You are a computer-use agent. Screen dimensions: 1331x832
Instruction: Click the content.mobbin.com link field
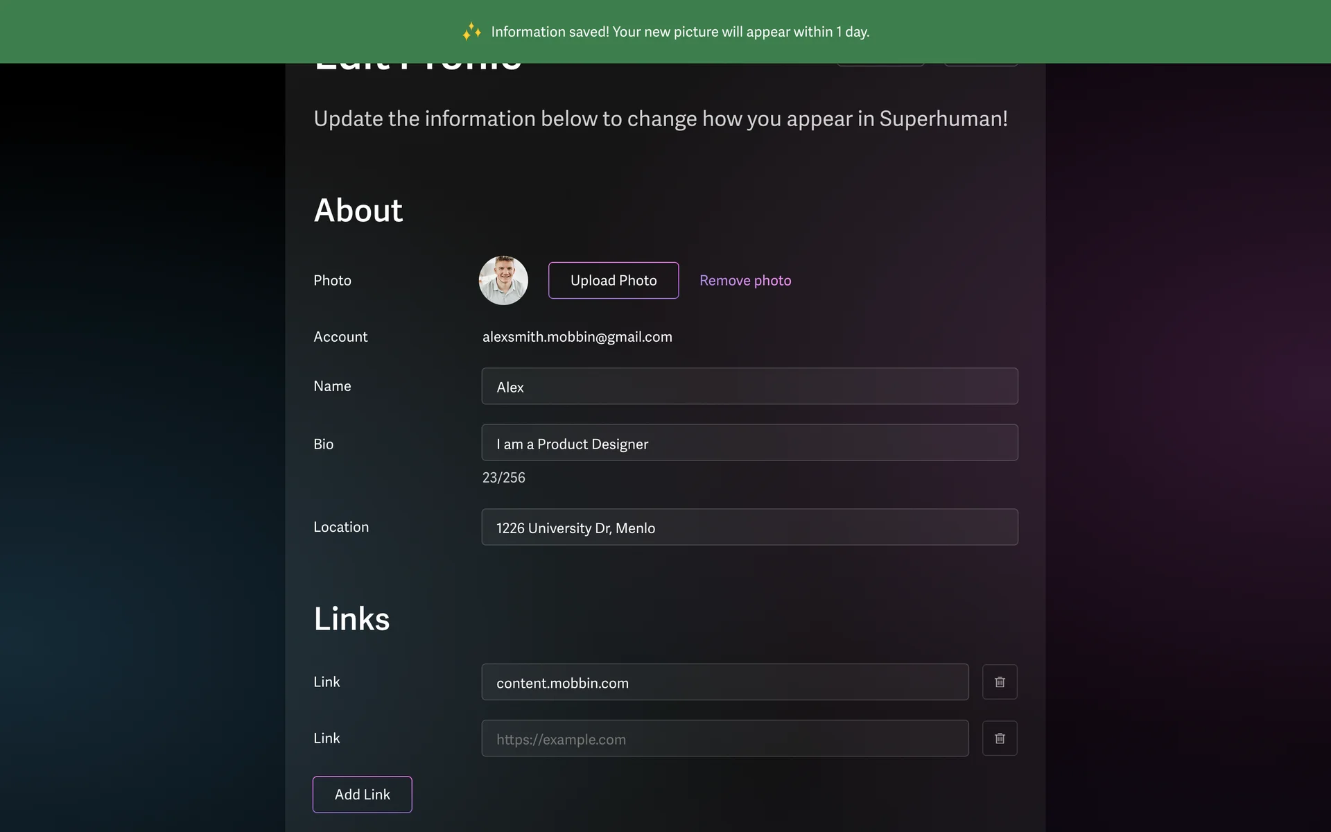724,682
